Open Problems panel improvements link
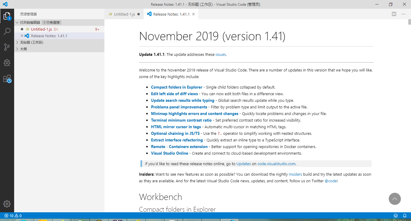411x221 pixels. pyautogui.click(x=179, y=107)
